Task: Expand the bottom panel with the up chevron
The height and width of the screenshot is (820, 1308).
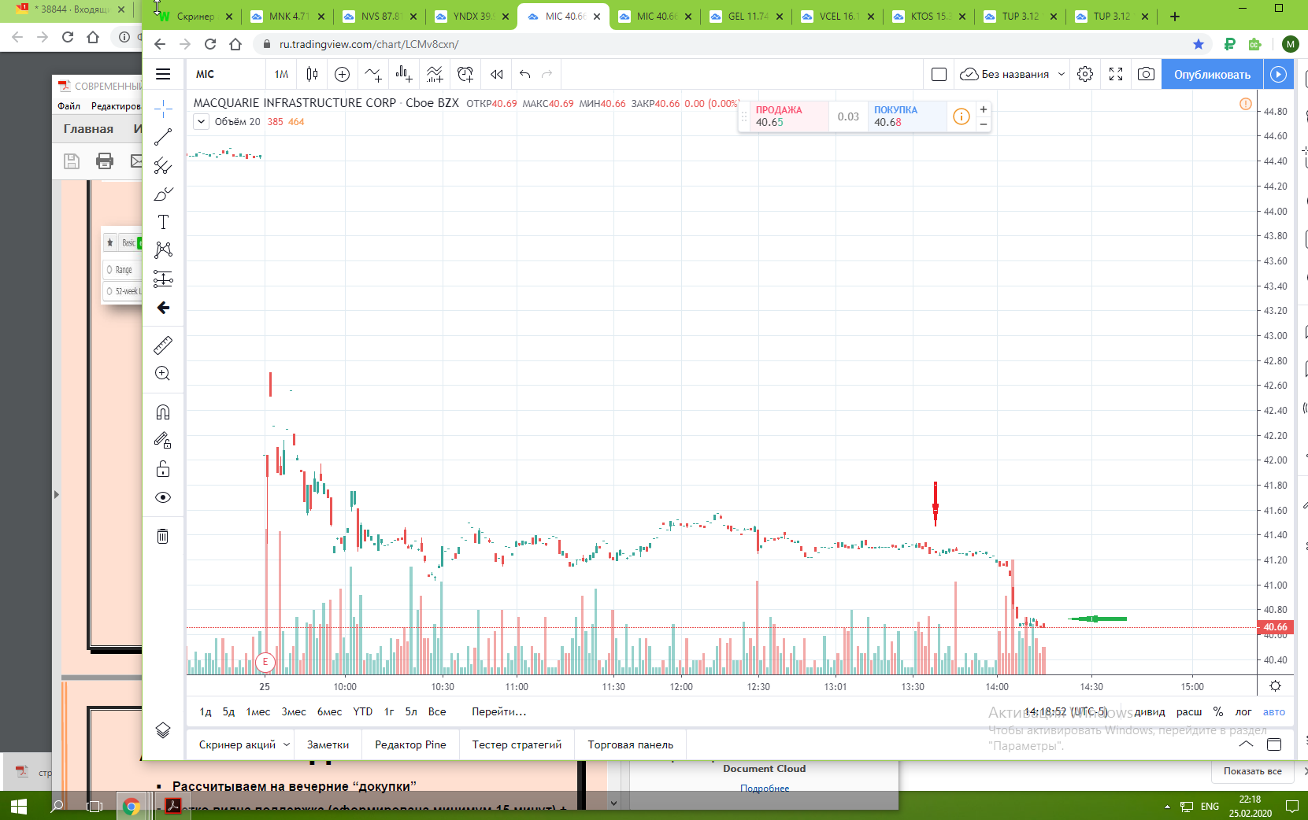Action: click(x=1246, y=744)
